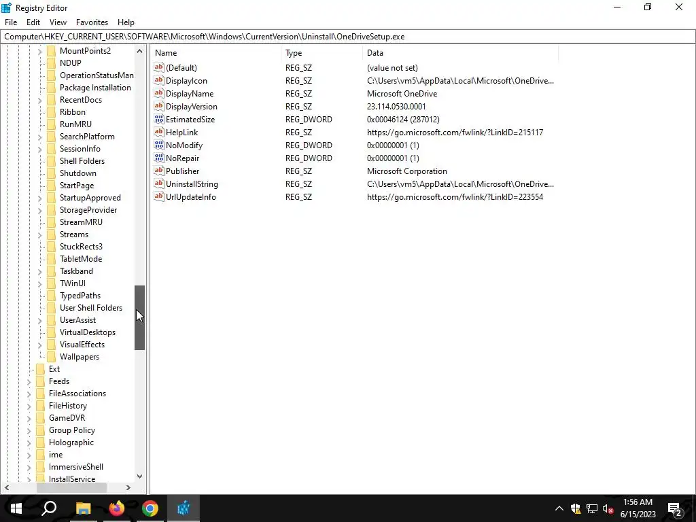
Task: Click the registry path address bar
Action: 348,37
